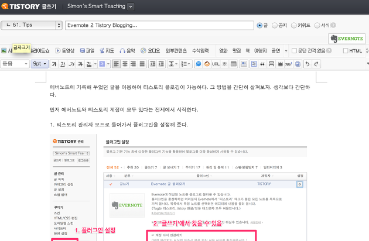
Task: Click help icon next to 문단 간격 없음
Action: tap(329, 50)
